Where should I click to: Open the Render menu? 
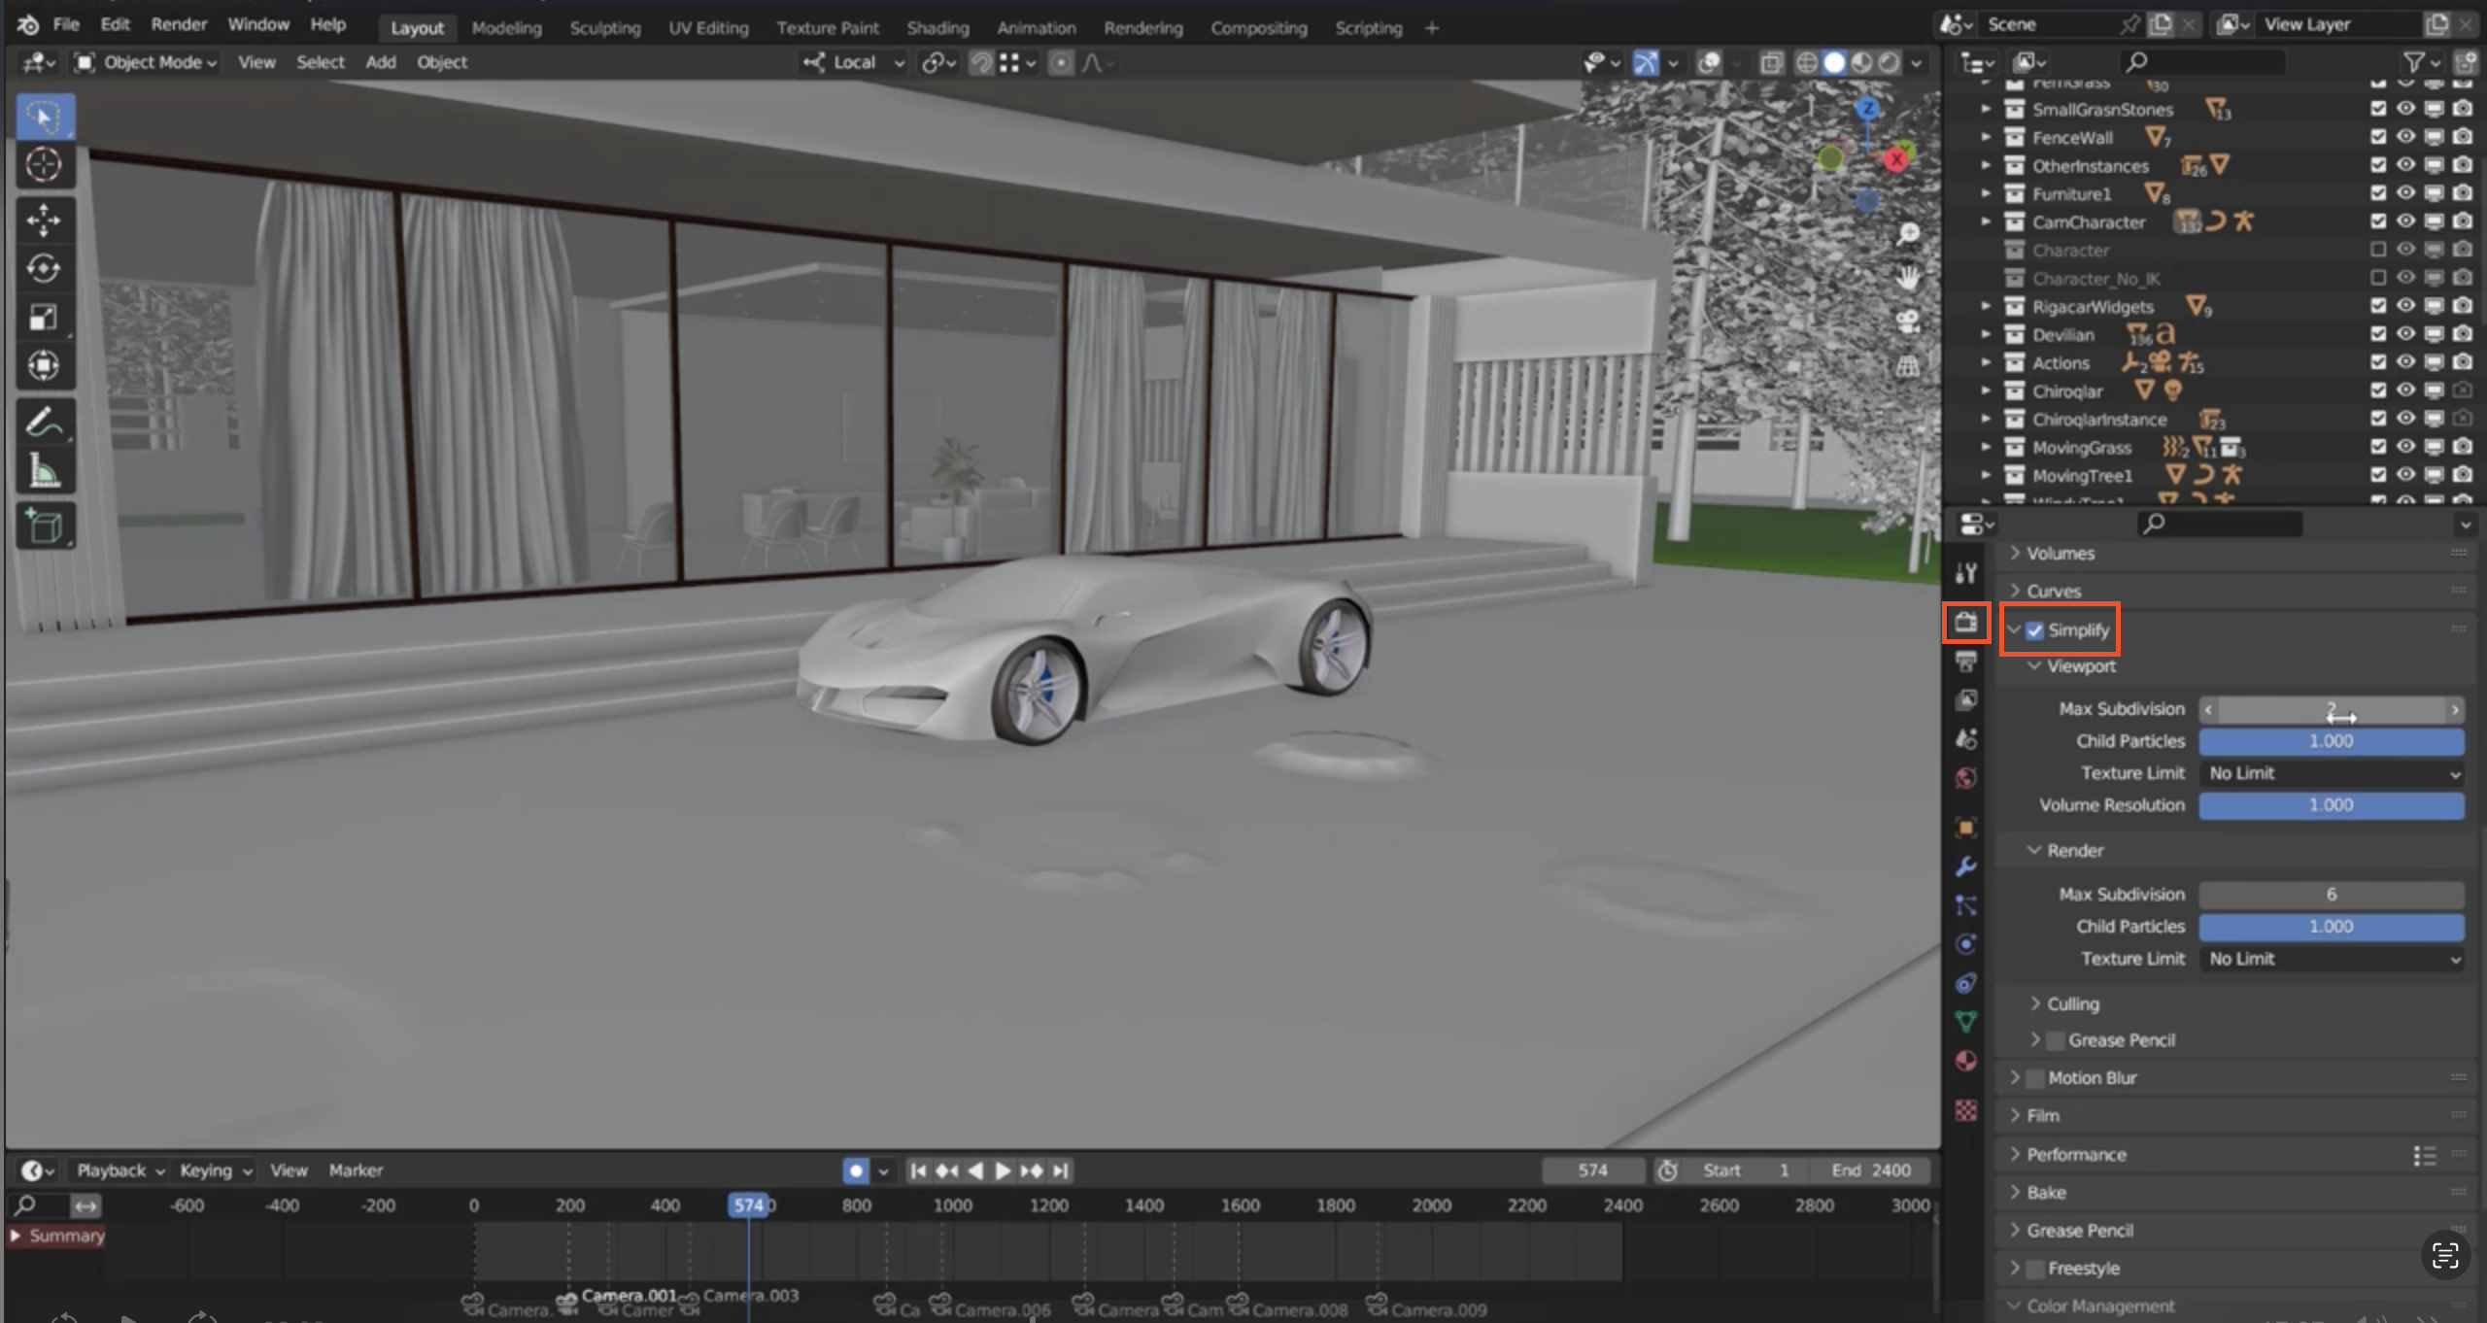pos(179,24)
